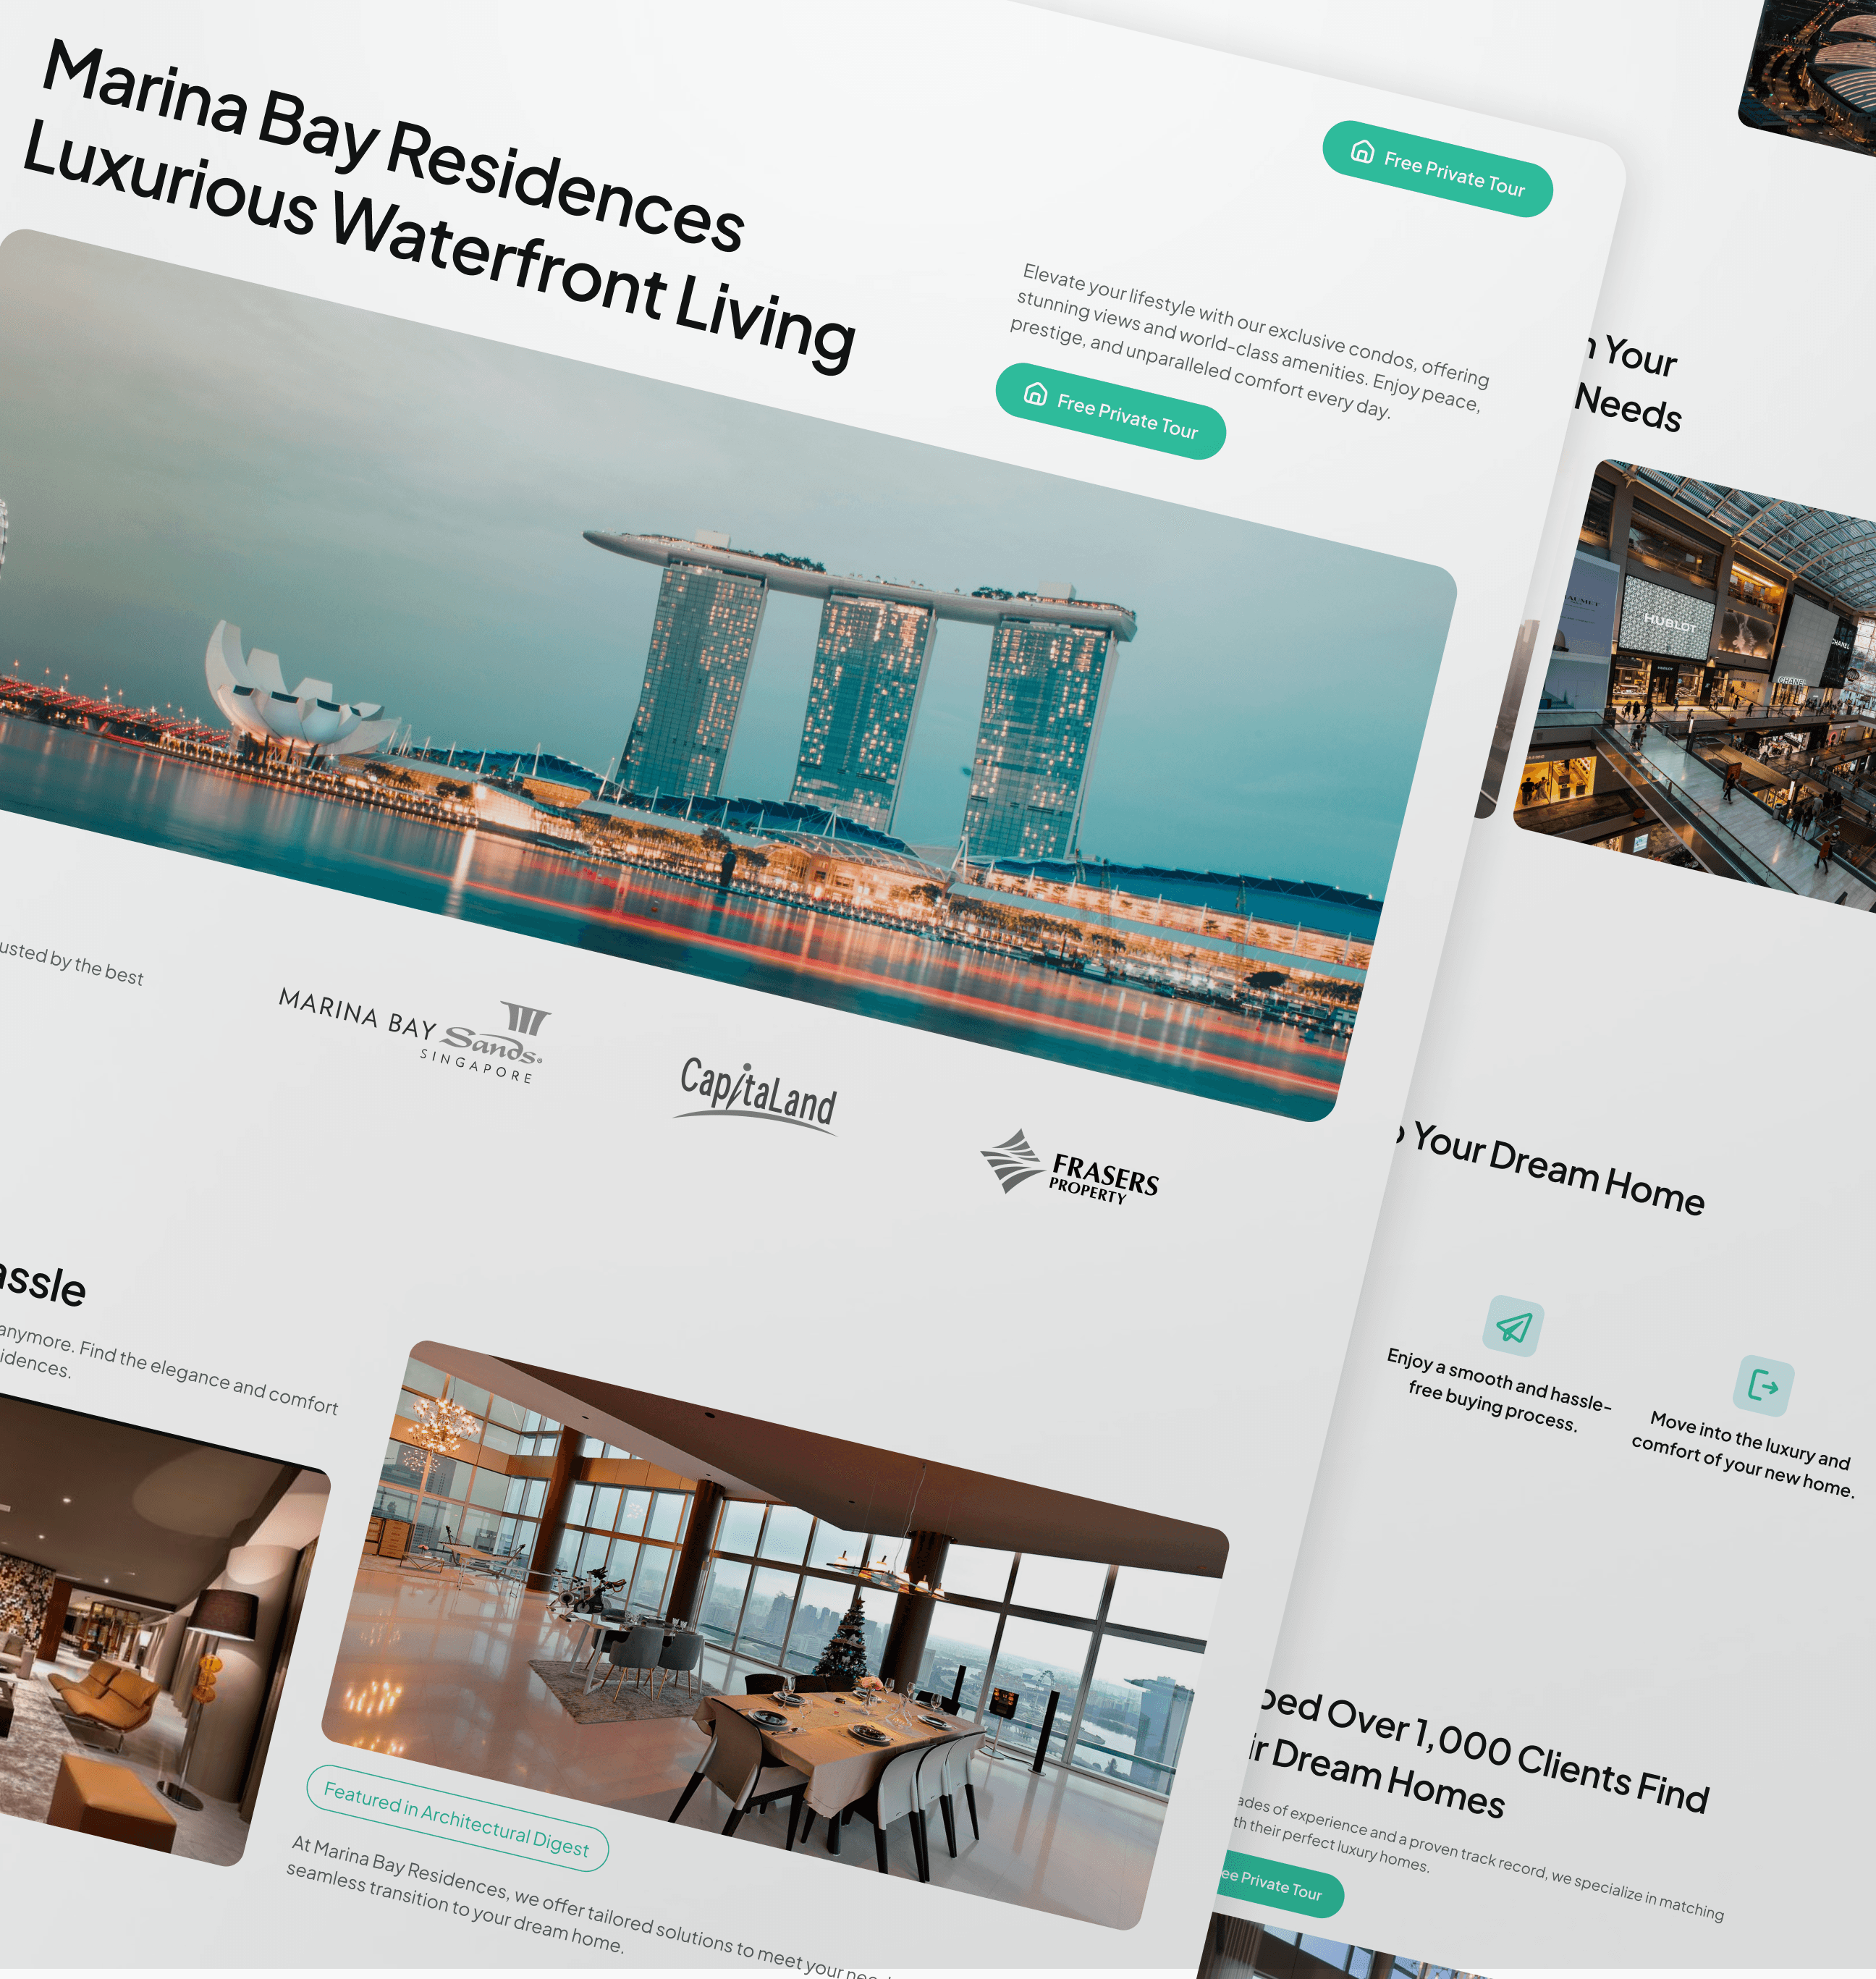
Task: Click the CapitaLand logo
Action: [757, 1097]
